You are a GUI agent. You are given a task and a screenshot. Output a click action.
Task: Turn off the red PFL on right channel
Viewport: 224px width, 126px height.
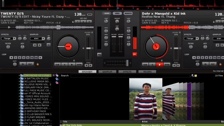pyautogui.click(x=134, y=54)
